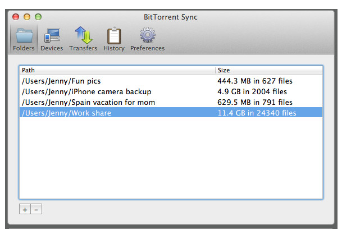The image size is (342, 235).
Task: Open Preferences gear icon
Action: click(147, 39)
